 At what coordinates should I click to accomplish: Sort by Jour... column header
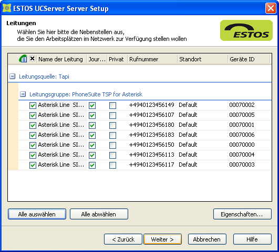coord(97,59)
